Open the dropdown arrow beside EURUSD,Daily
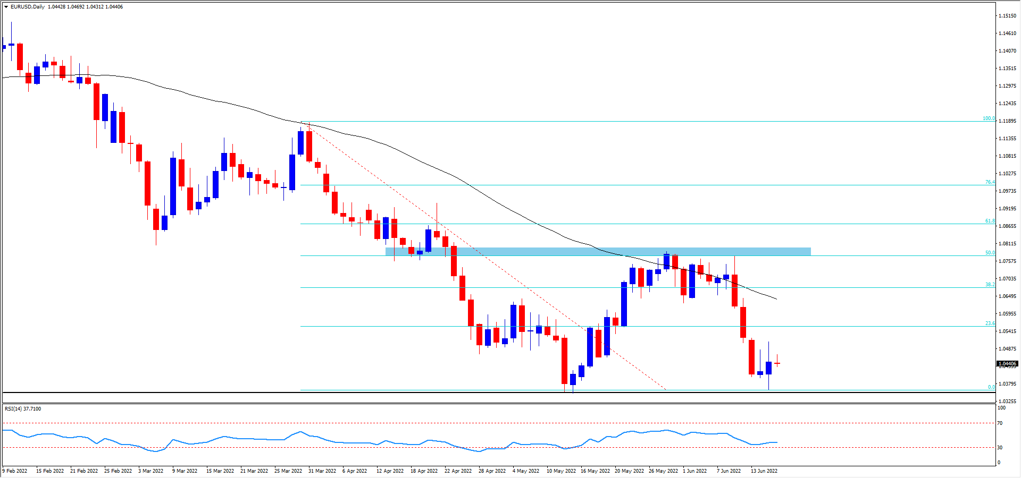Screen dimensions: 1021x478 pyautogui.click(x=6, y=7)
